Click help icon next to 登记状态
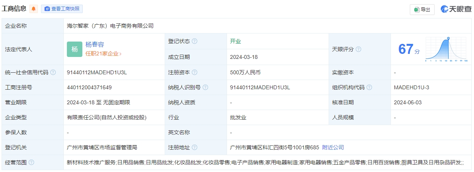Viewport: 474px width, 172px height. tap(194, 41)
